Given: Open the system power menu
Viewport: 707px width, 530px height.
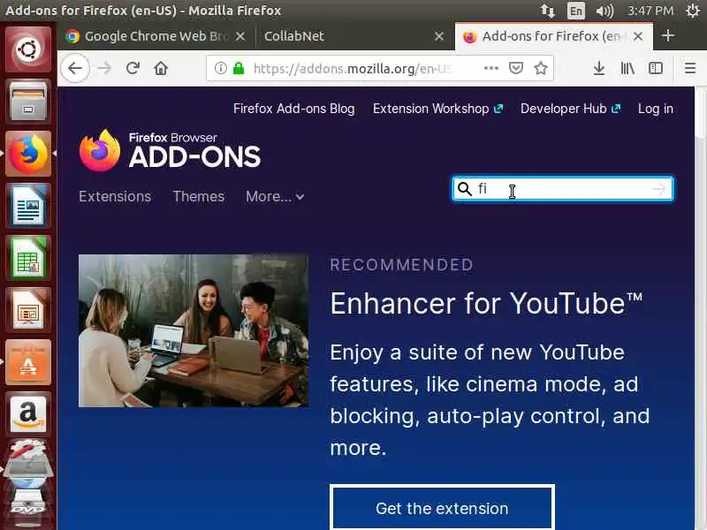Looking at the screenshot, I should pyautogui.click(x=692, y=11).
